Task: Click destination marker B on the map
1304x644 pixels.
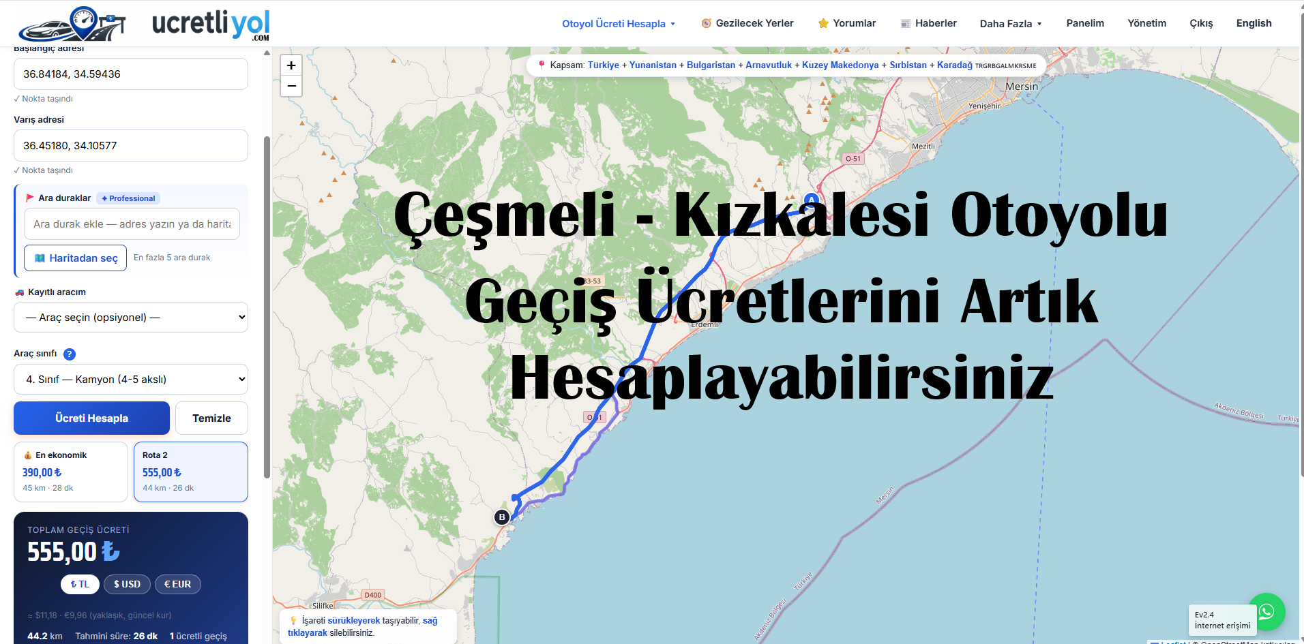Action: pyautogui.click(x=502, y=517)
